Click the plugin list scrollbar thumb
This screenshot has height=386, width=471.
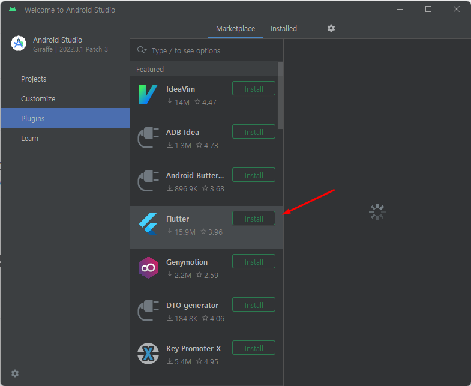tap(280, 95)
